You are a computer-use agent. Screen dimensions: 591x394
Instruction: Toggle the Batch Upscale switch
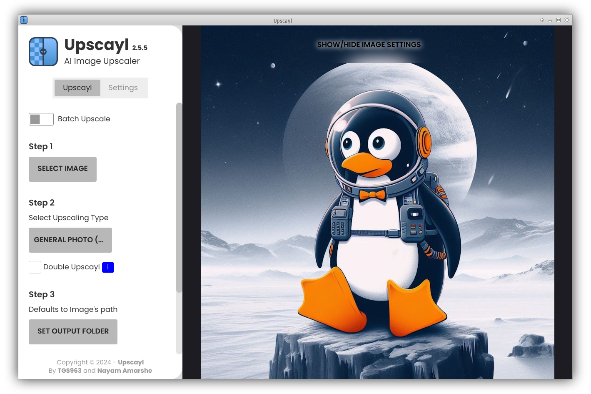coord(41,119)
